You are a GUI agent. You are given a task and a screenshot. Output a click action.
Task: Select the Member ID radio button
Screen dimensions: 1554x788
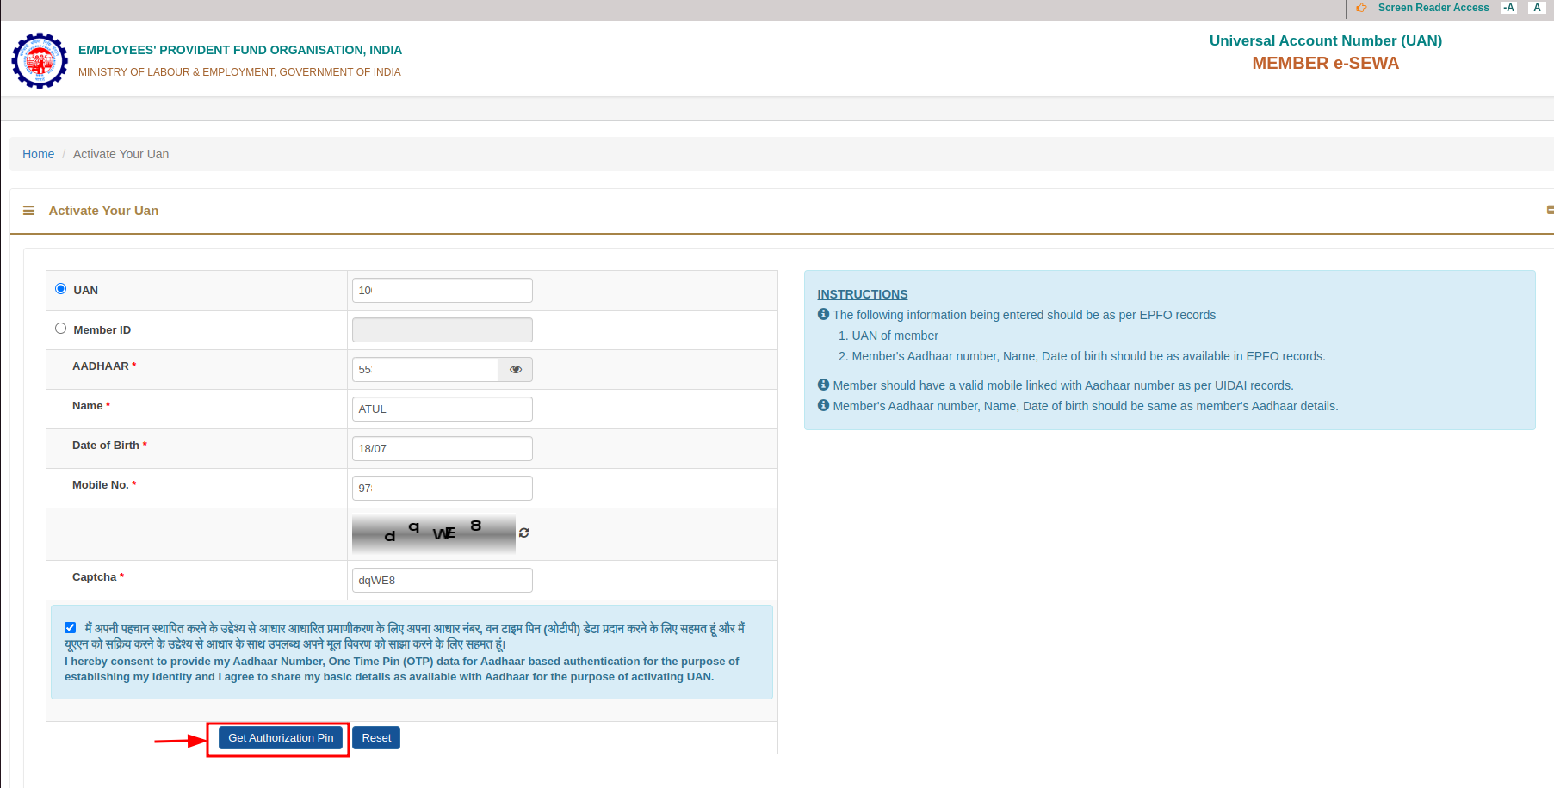60,329
